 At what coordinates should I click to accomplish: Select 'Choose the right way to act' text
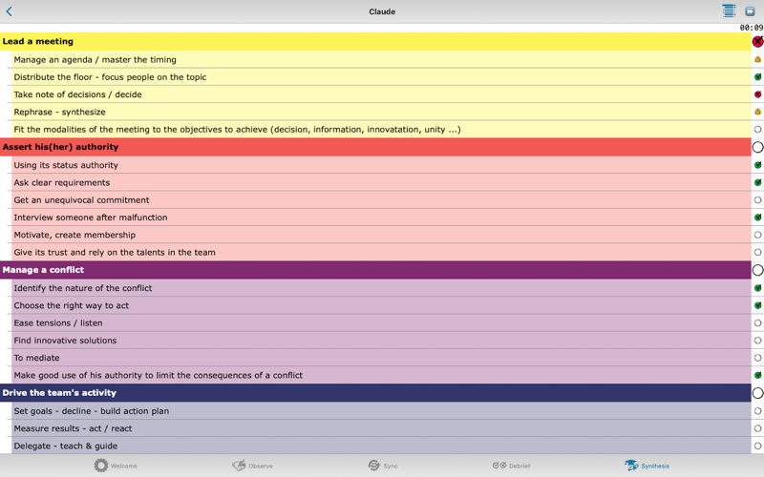[71, 305]
